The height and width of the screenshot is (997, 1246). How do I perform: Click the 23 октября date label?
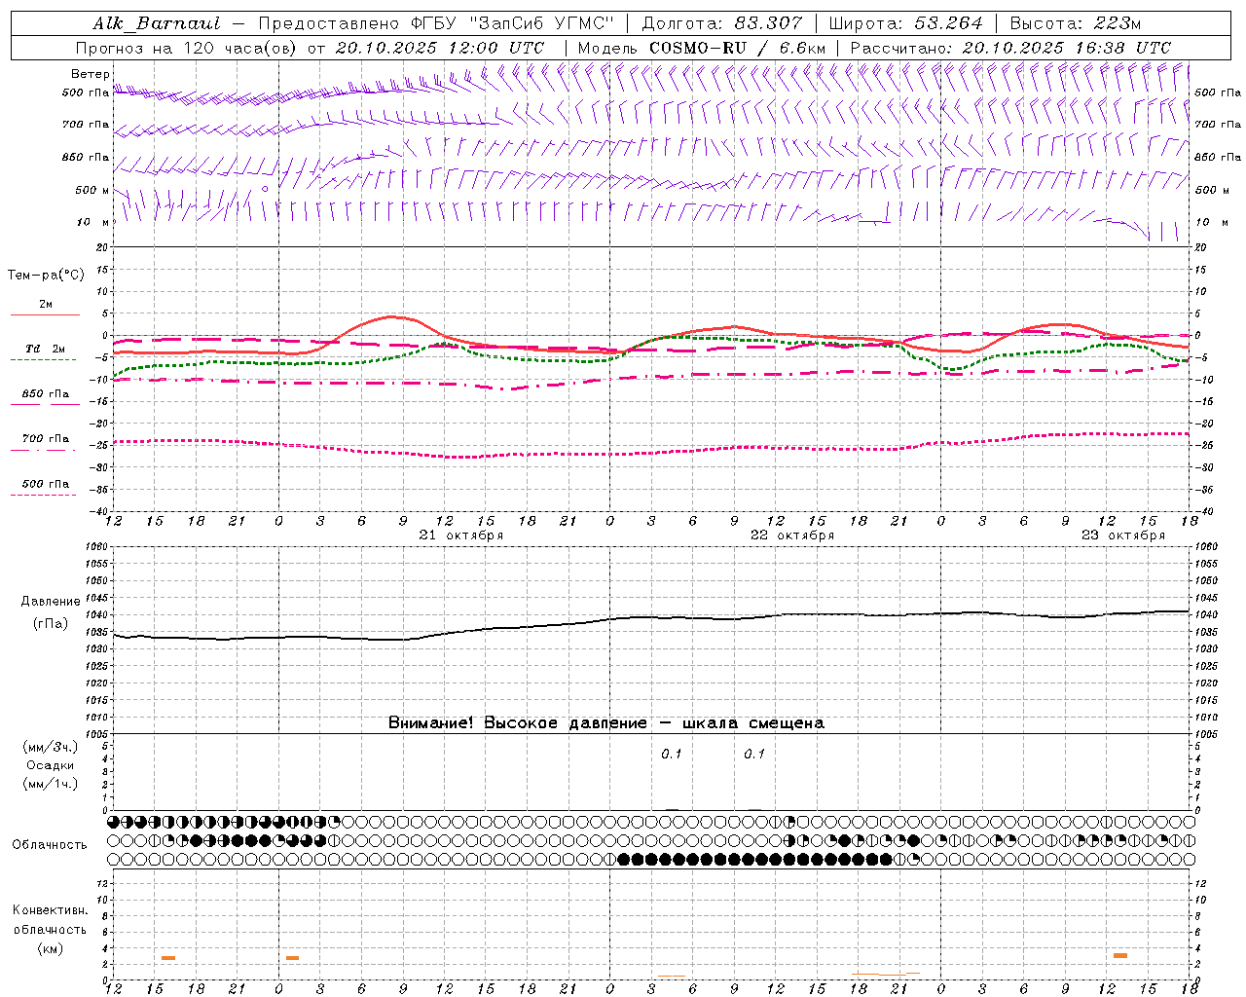(1123, 535)
